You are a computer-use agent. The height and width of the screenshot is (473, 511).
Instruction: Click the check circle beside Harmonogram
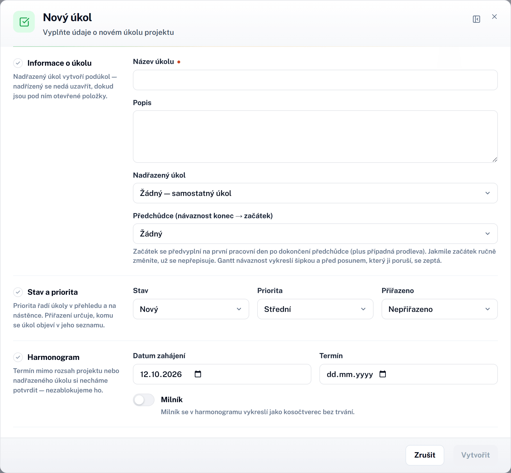18,357
